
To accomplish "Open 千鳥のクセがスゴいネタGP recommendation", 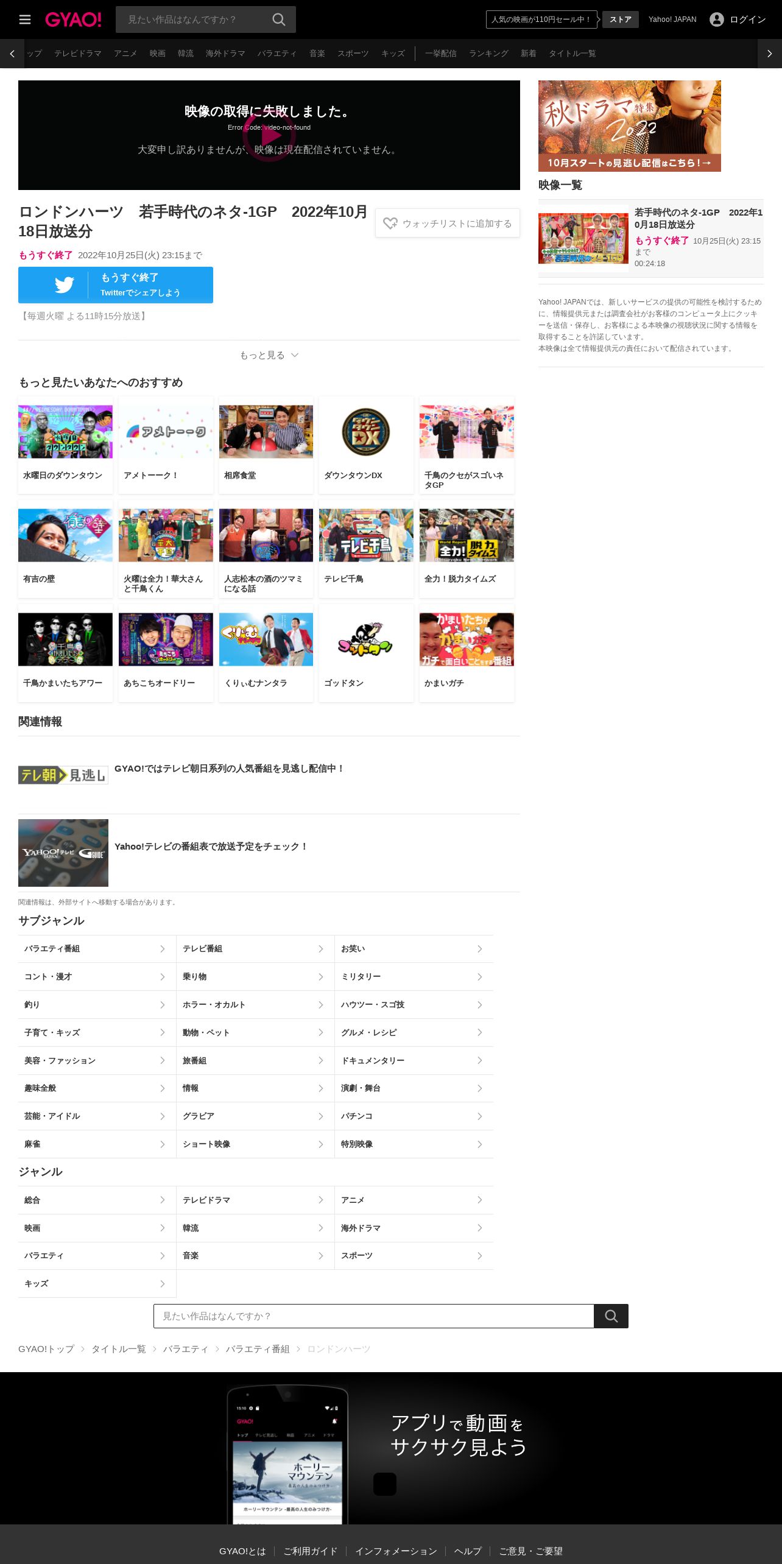I will coord(467,445).
